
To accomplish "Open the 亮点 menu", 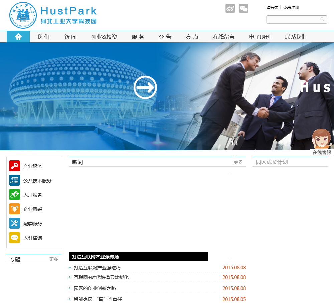I will (192, 37).
